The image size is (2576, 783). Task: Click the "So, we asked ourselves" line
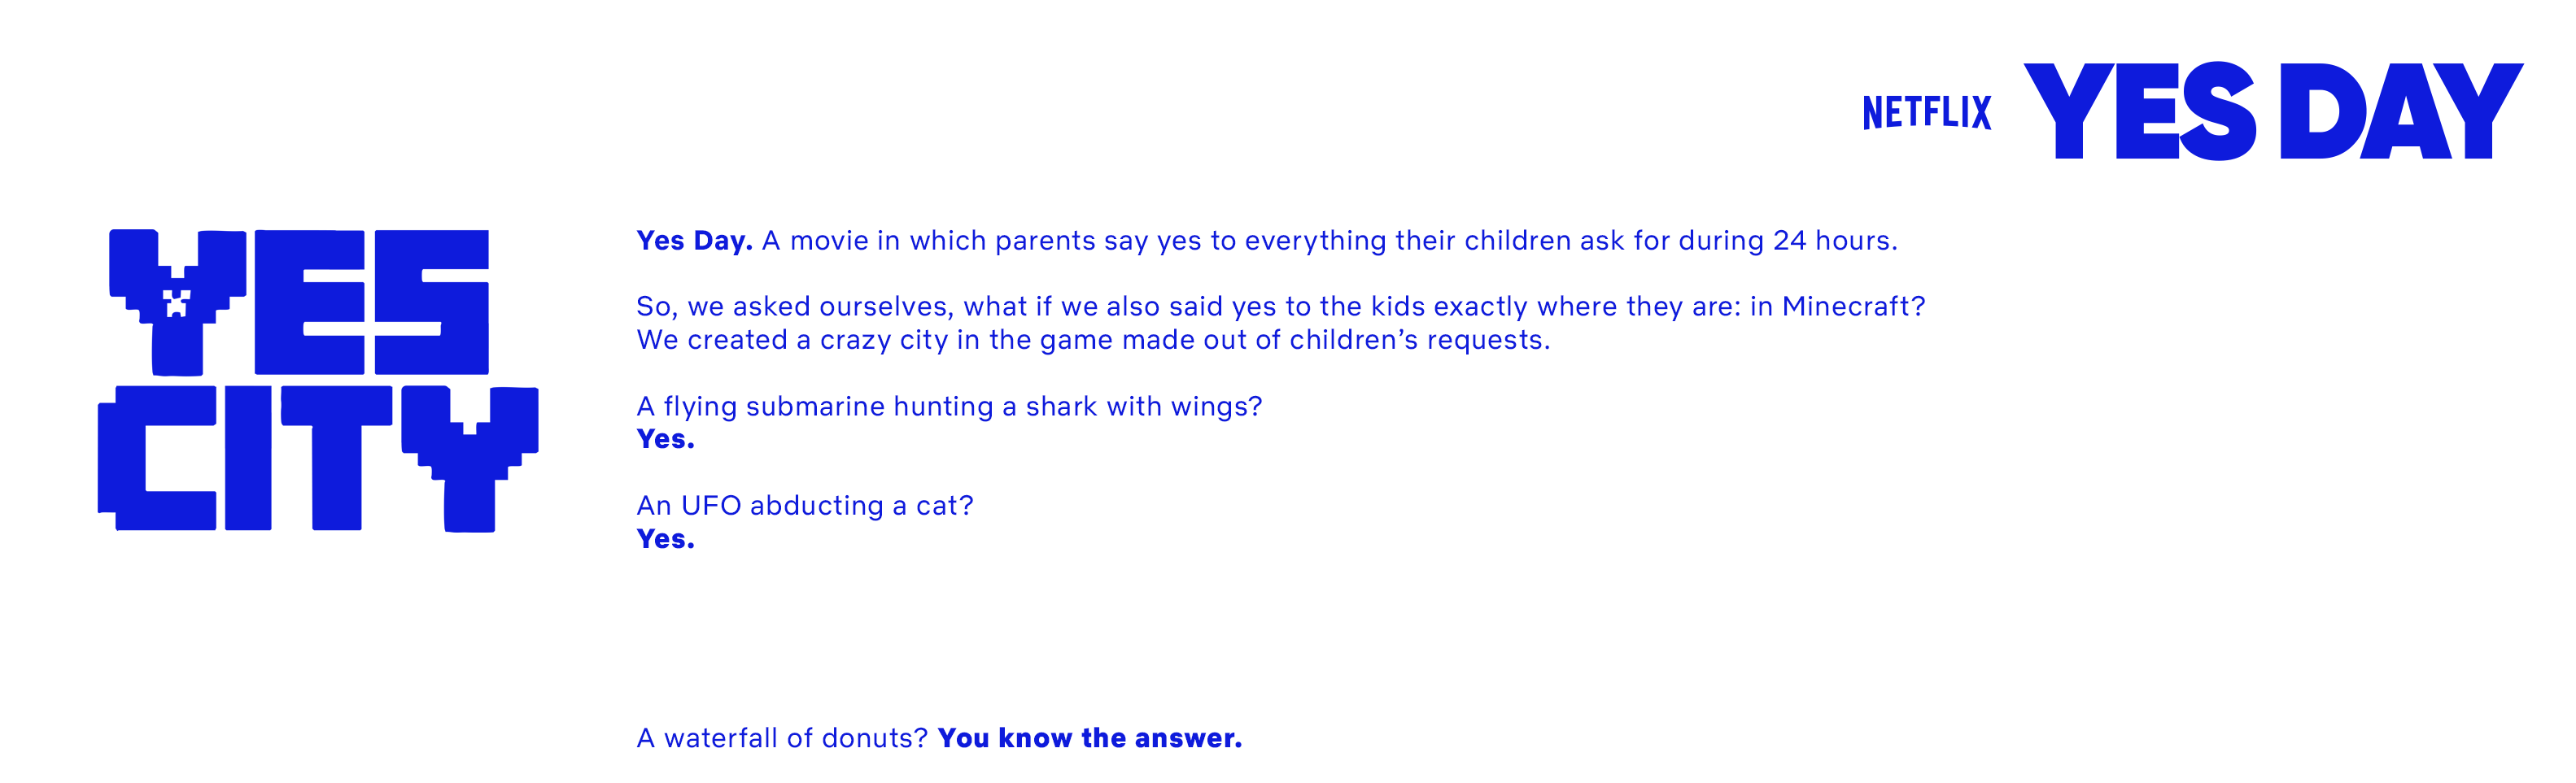[x=1280, y=307]
